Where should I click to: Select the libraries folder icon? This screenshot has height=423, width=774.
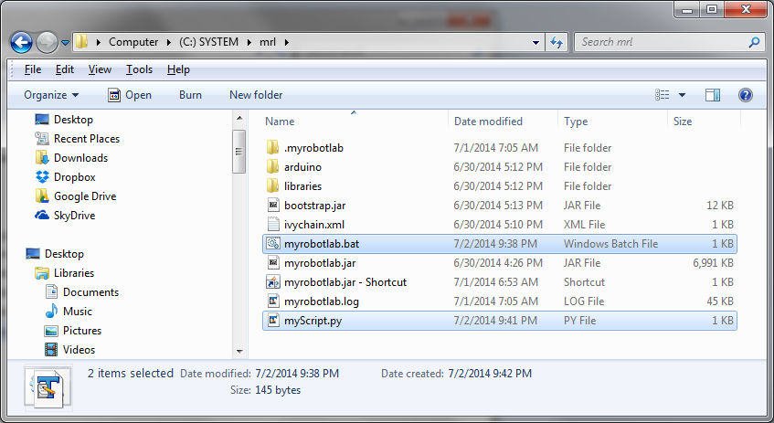[x=273, y=186]
